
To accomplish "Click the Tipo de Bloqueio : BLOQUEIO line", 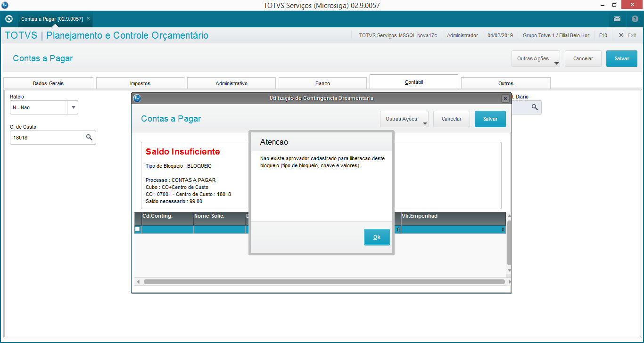I will [179, 166].
